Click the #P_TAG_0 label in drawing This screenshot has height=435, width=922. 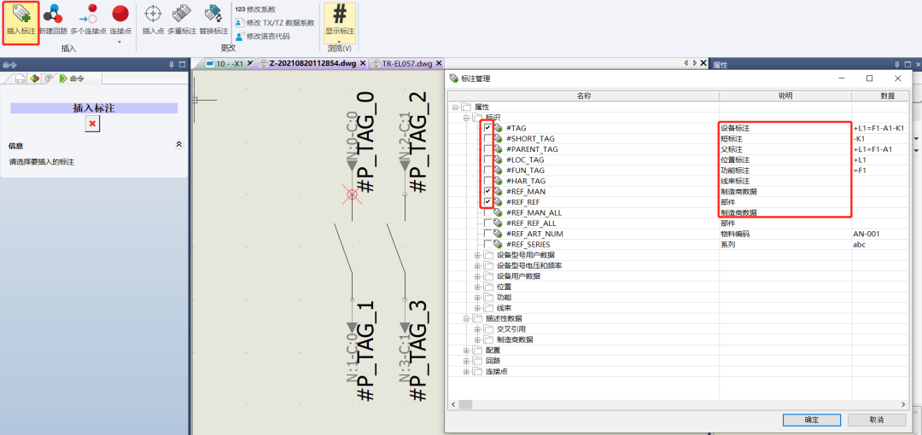coord(365,142)
